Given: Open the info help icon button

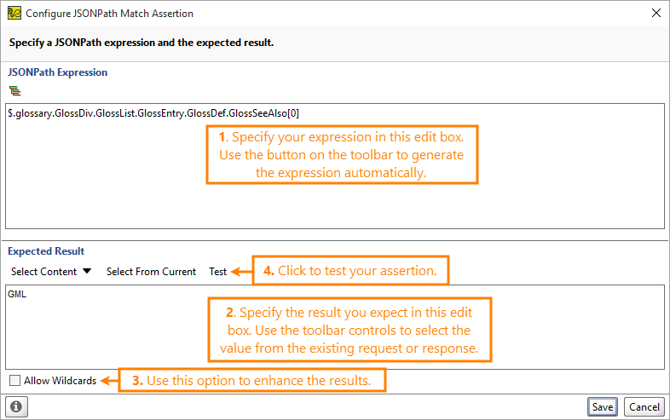Looking at the screenshot, I should [x=16, y=406].
